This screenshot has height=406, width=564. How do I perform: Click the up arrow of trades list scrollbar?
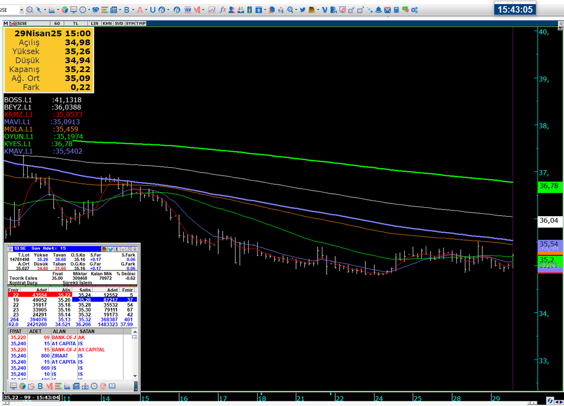(134, 331)
